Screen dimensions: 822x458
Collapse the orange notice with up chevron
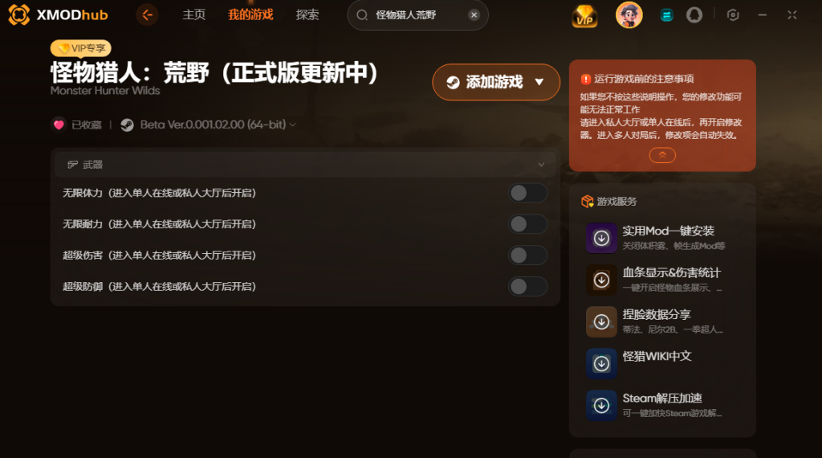pos(662,155)
